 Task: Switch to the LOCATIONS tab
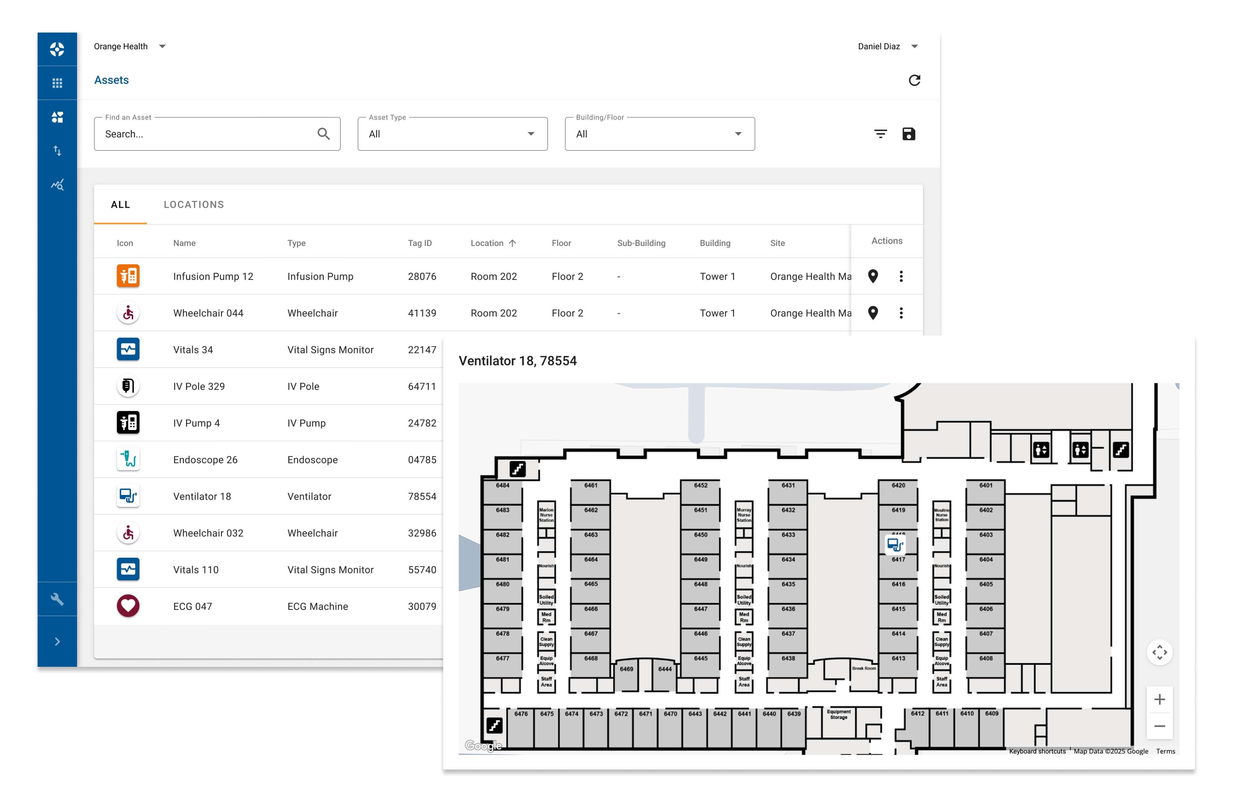click(x=194, y=205)
